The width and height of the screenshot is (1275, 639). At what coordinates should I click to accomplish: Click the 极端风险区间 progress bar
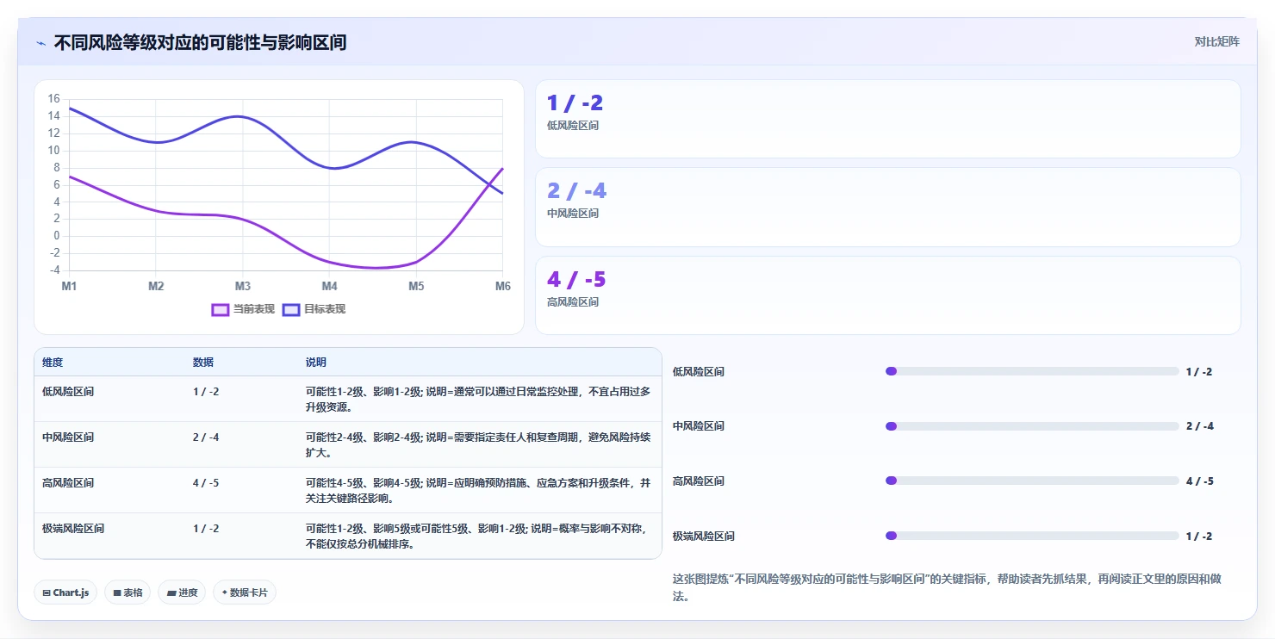tap(1032, 536)
